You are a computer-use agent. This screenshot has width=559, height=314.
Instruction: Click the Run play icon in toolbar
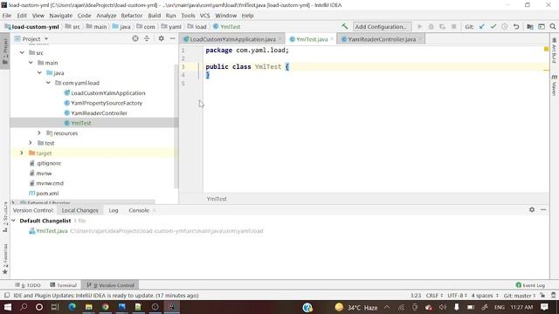tap(419, 26)
